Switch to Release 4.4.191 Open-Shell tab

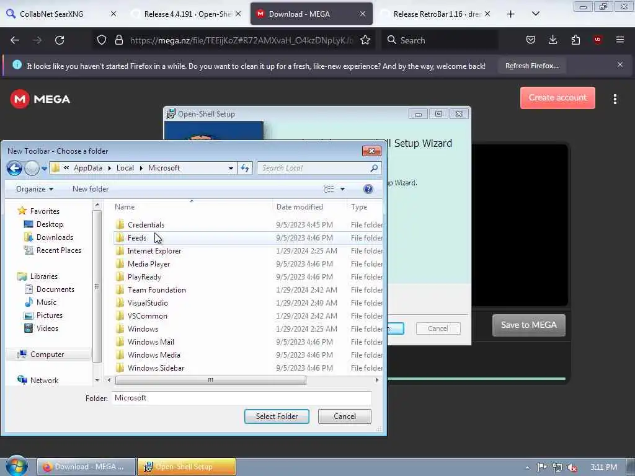point(187,14)
